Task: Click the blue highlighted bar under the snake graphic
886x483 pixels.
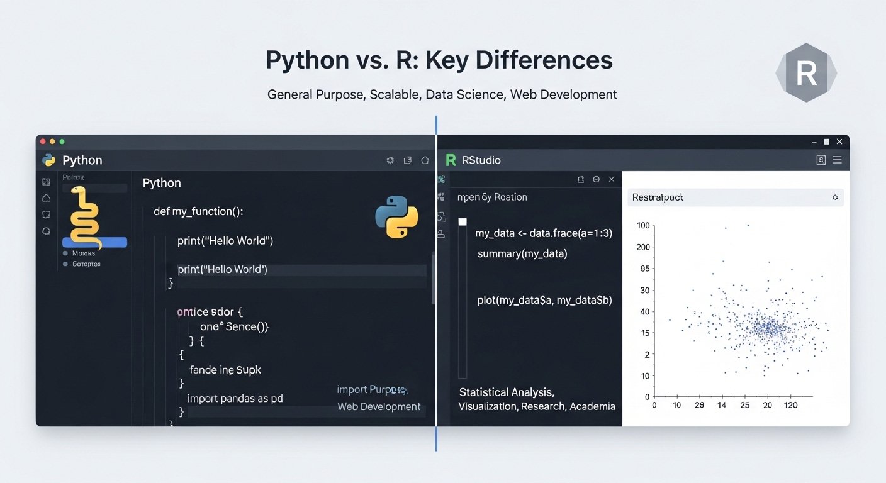Action: click(x=94, y=242)
